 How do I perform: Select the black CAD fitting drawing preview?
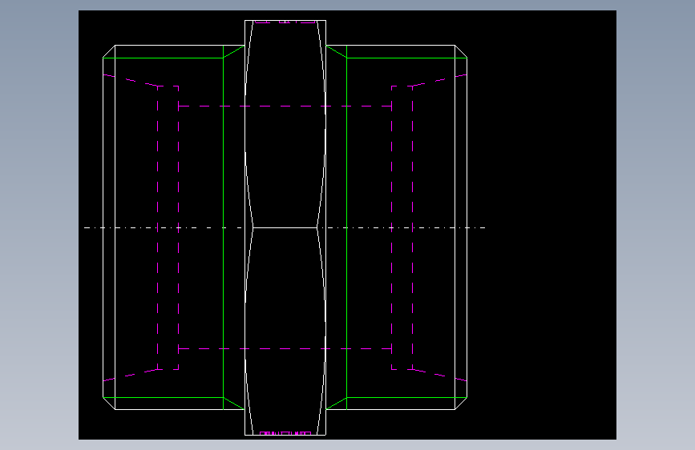click(347, 225)
